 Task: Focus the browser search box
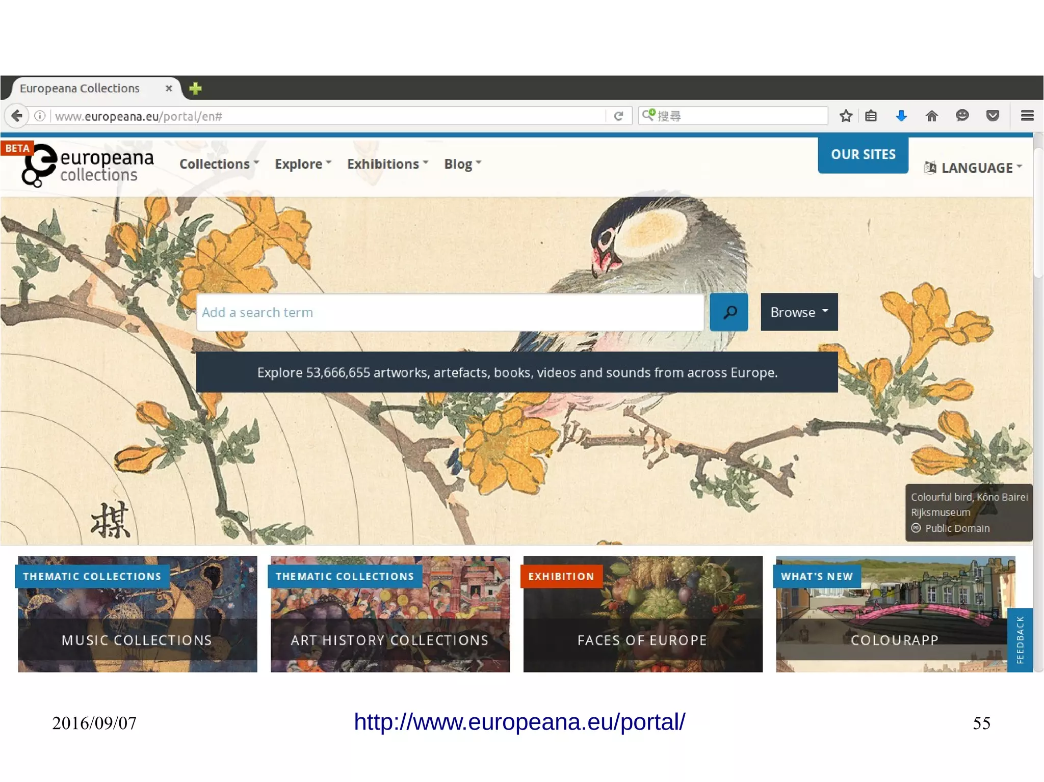tap(733, 116)
